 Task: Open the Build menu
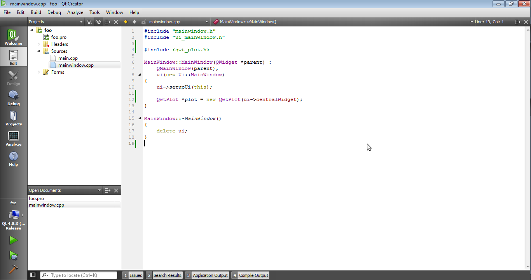point(36,12)
